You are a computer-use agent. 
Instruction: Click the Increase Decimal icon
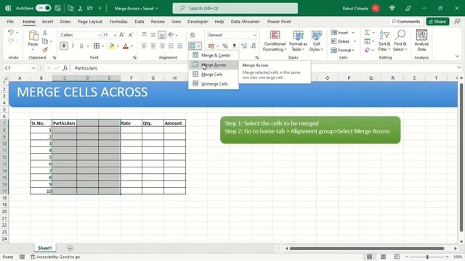point(244,46)
